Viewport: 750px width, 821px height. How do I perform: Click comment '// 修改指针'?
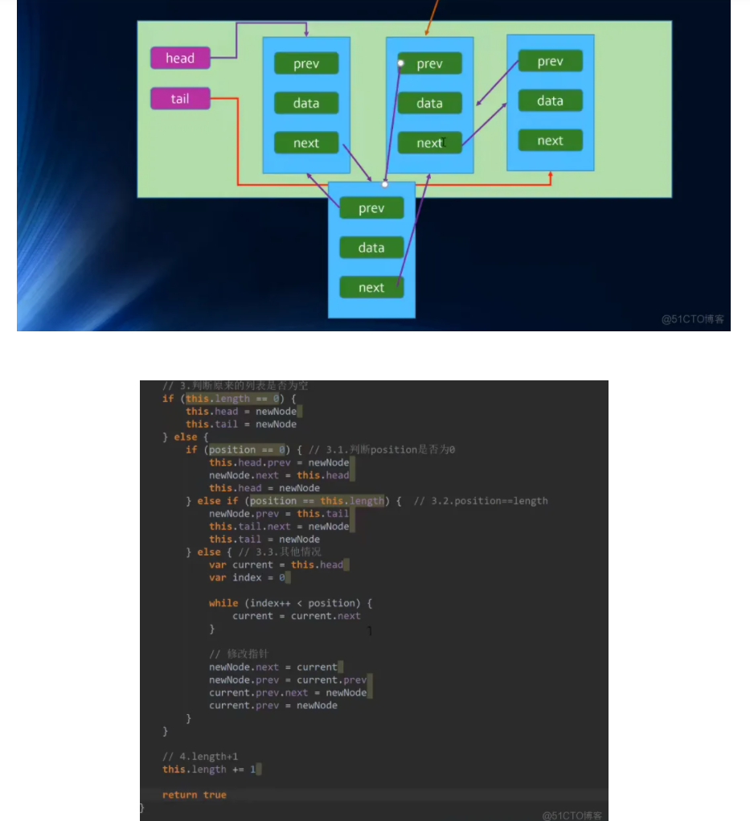[238, 654]
